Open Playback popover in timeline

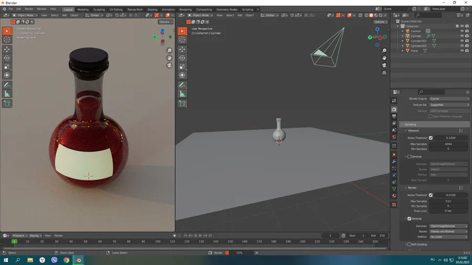pyautogui.click(x=19, y=236)
